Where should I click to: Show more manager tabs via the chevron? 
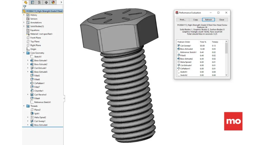[x=61, y=2]
